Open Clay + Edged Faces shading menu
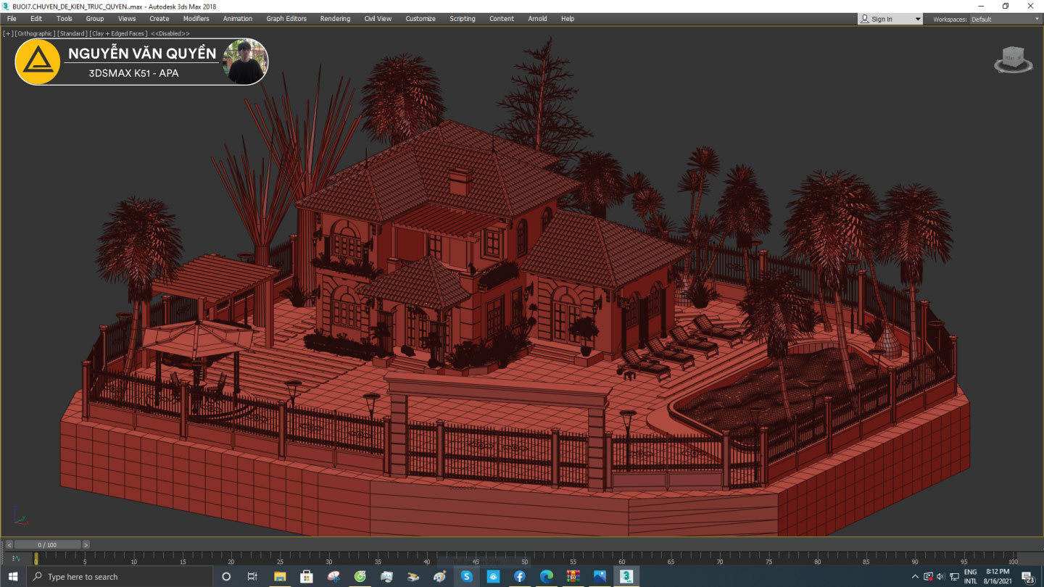 click(118, 33)
